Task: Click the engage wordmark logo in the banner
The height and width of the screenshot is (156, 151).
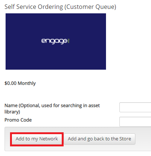Action: (x=55, y=41)
